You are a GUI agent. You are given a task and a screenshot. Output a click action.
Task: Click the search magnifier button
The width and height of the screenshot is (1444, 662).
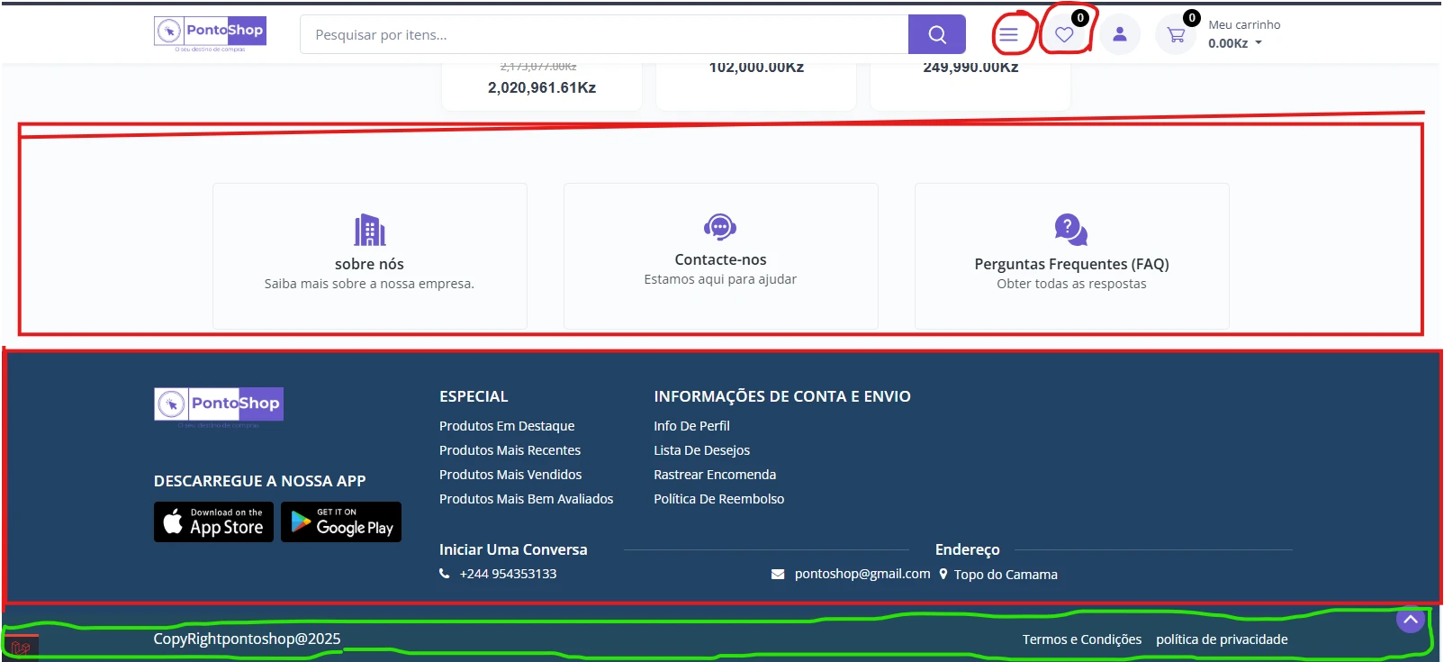[936, 35]
